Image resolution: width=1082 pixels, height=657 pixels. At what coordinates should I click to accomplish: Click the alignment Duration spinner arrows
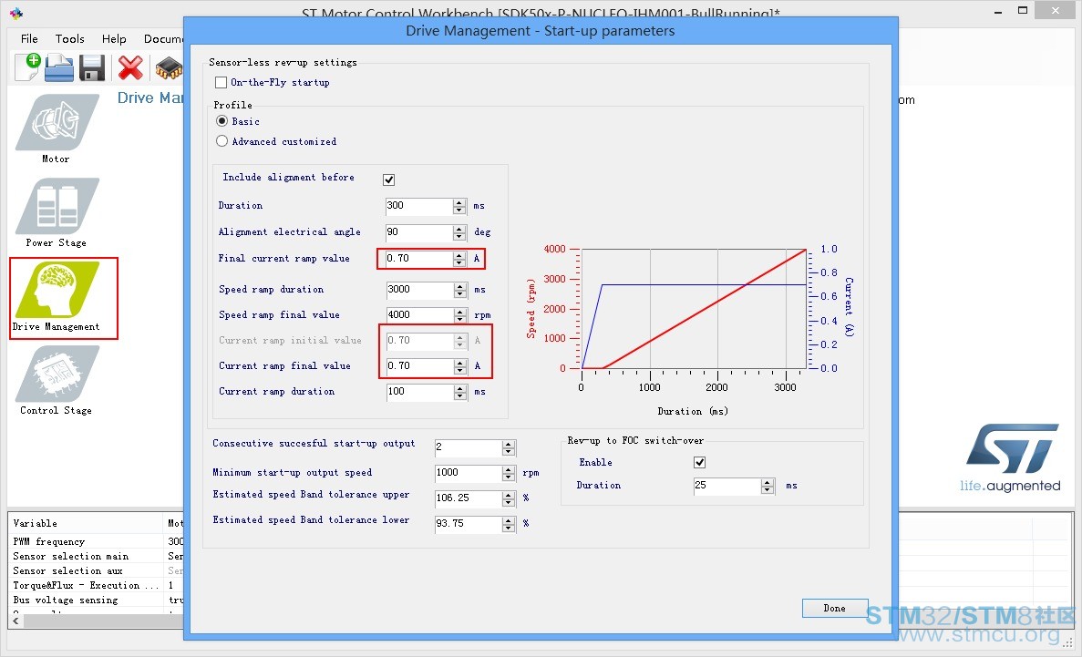(x=459, y=206)
